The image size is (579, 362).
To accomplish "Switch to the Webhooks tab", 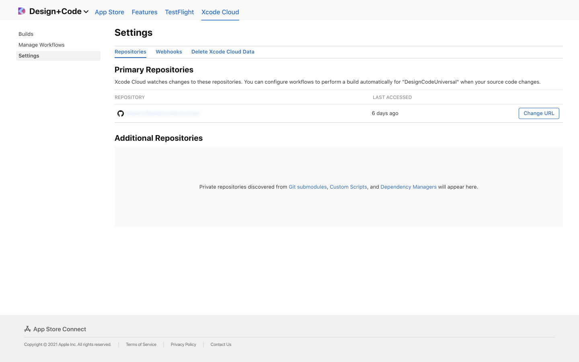I will 168,51.
